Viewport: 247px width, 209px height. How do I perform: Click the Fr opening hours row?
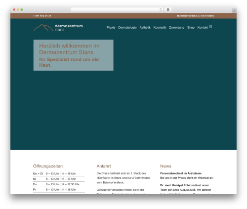click(59, 190)
